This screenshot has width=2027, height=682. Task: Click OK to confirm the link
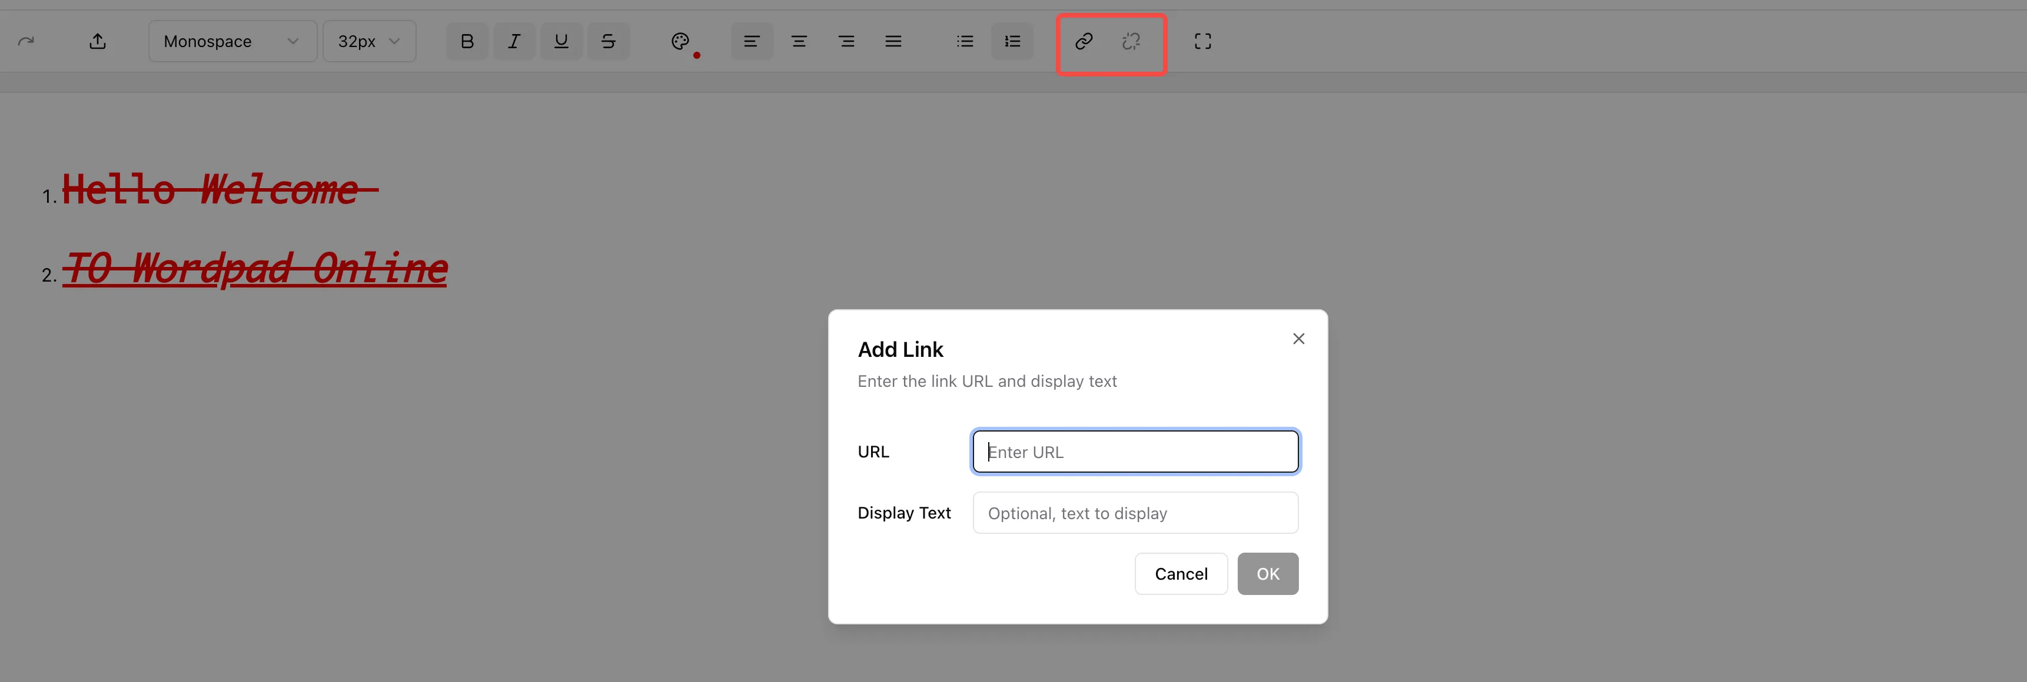pos(1267,574)
